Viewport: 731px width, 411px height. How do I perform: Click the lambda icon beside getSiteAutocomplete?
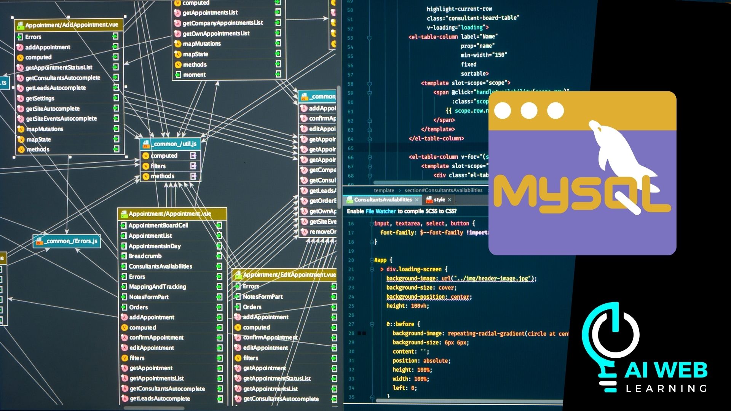(x=21, y=109)
